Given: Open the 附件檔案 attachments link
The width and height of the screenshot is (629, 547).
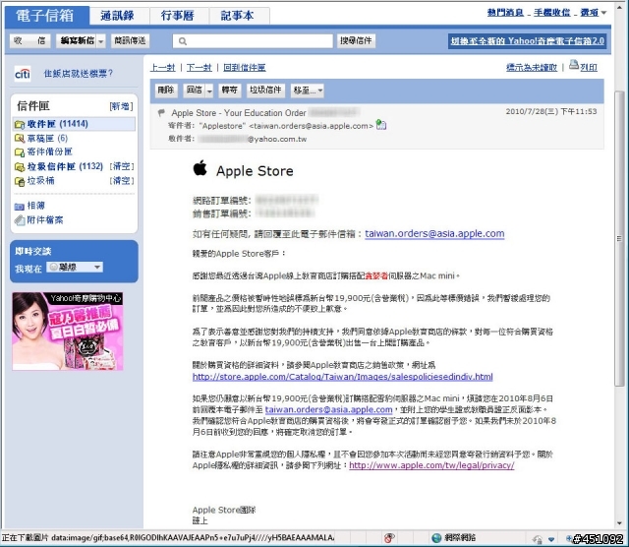Looking at the screenshot, I should 45,220.
